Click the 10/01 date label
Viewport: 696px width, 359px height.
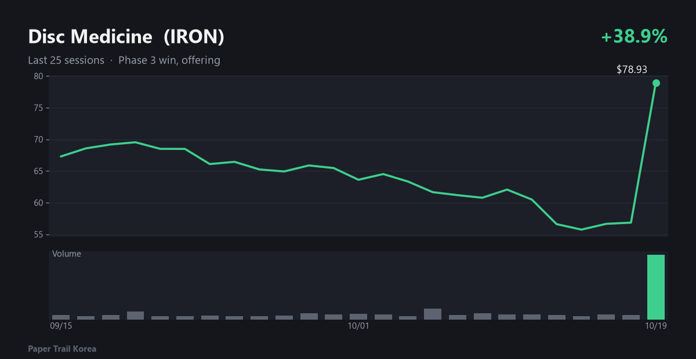click(358, 326)
